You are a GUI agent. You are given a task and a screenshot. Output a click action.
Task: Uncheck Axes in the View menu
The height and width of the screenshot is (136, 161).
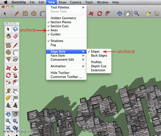[x=54, y=30]
